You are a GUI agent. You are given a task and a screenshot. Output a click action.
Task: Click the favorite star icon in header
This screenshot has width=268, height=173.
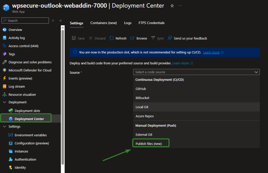172,6
